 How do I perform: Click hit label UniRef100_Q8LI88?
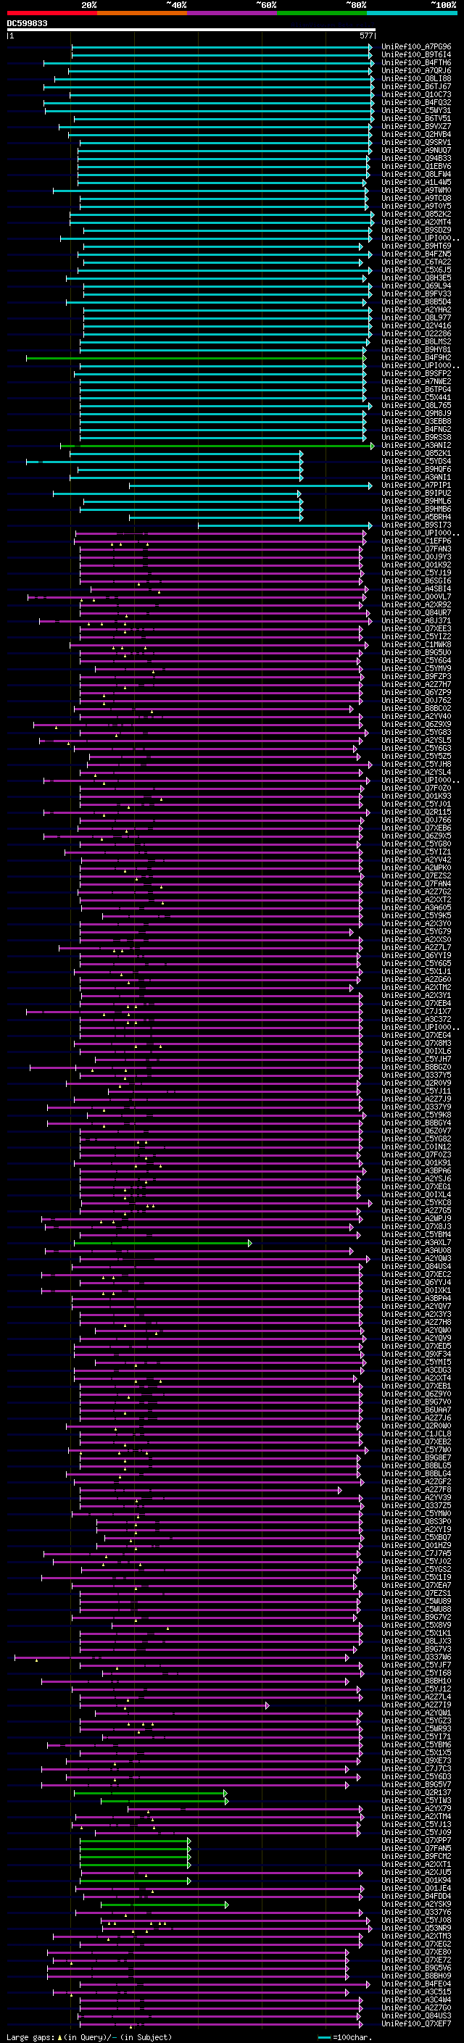point(416,78)
